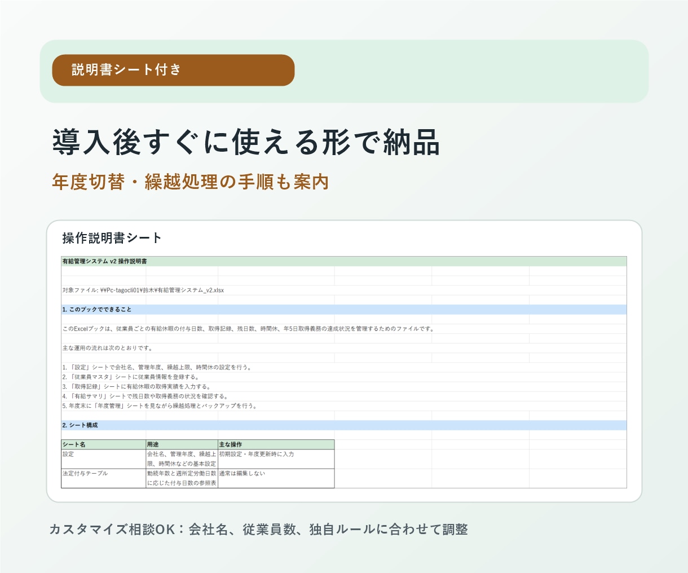Click the sentence starting このExcelブックは

(248, 329)
